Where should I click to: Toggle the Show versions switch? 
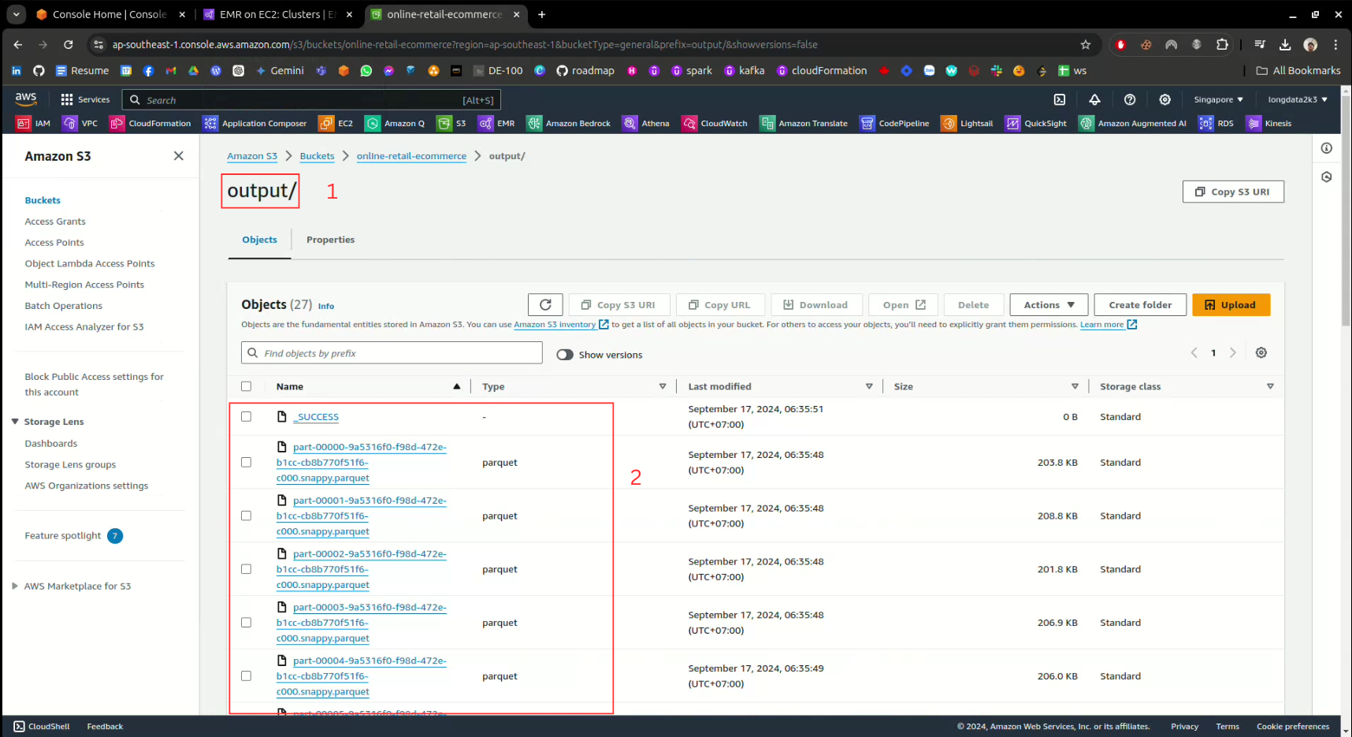pos(565,355)
